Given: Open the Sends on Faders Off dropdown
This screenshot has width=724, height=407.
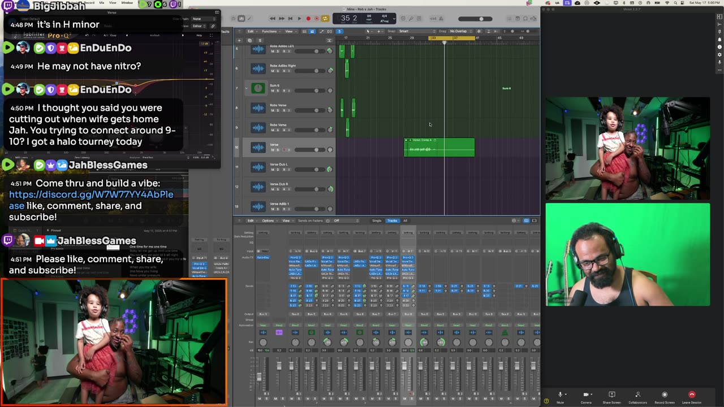Looking at the screenshot, I should pos(346,220).
